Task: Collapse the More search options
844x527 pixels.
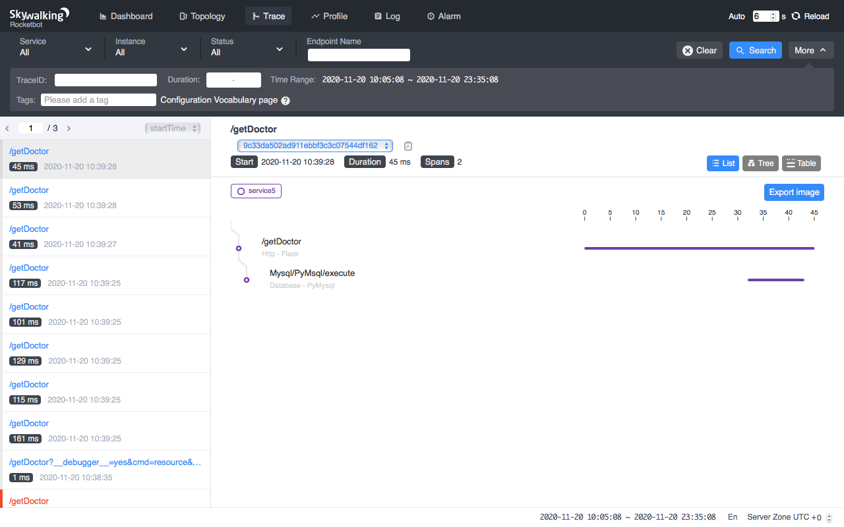Action: (811, 51)
